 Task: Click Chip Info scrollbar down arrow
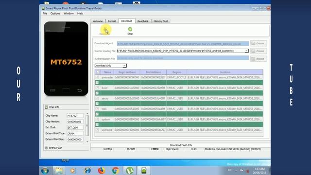pos(87,142)
